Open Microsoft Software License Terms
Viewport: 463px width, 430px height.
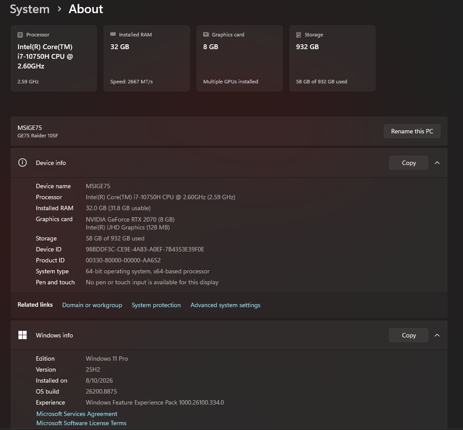[x=81, y=423]
